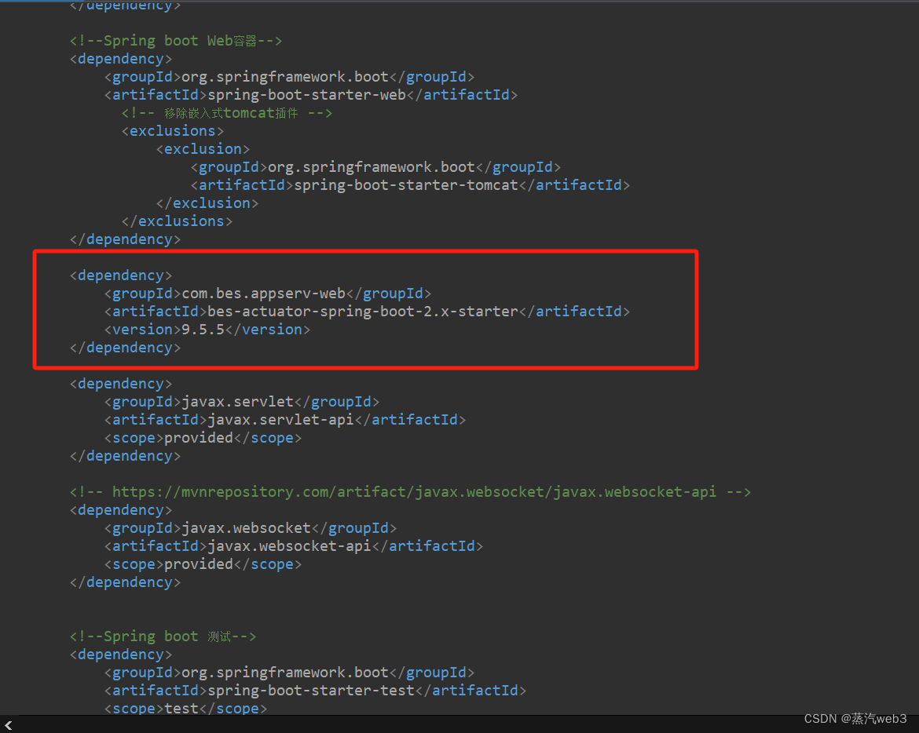Open the mvnrepository.com javax.websocket-api link
The image size is (919, 733).
coord(408,491)
